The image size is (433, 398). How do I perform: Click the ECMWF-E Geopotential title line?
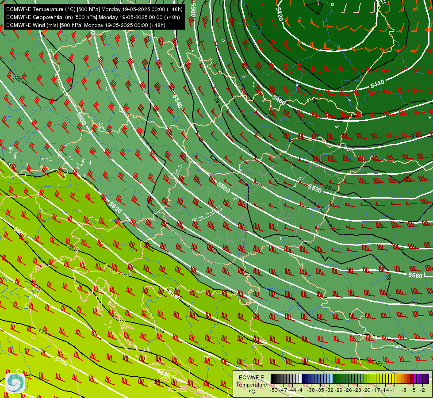[93, 17]
